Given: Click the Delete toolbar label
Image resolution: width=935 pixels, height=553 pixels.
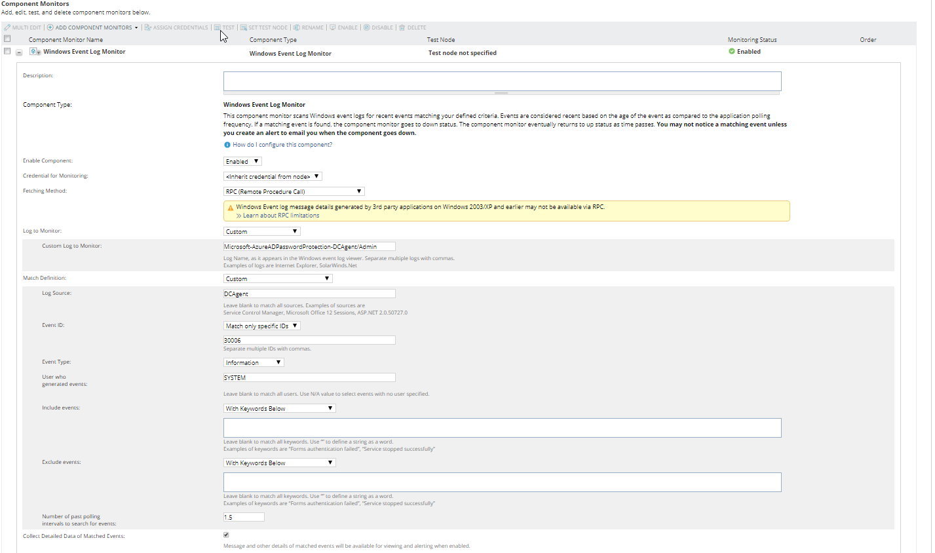Looking at the screenshot, I should [417, 28].
